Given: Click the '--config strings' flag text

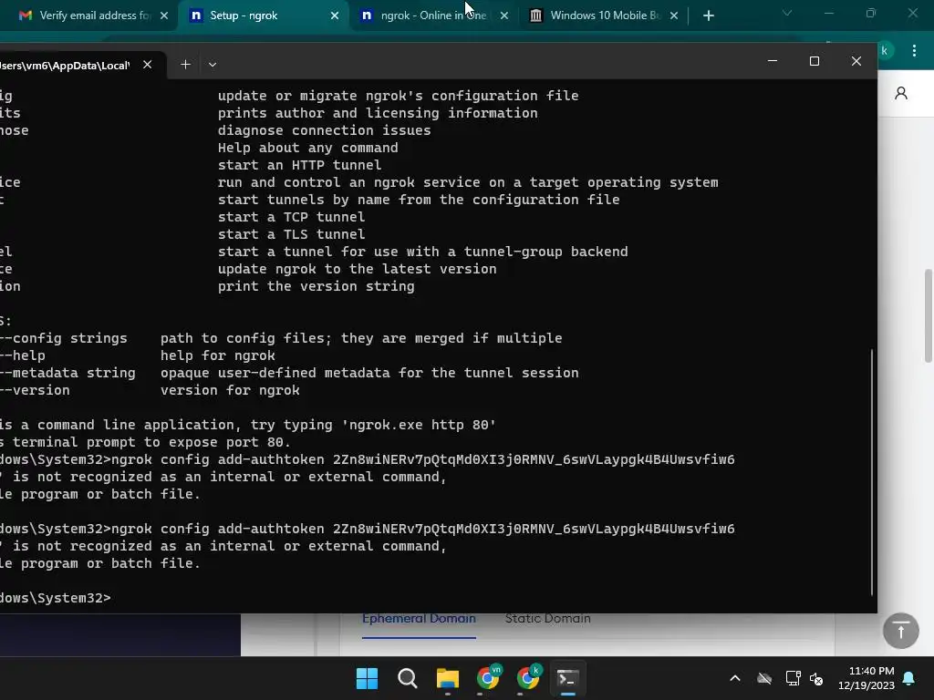Looking at the screenshot, I should click(64, 338).
